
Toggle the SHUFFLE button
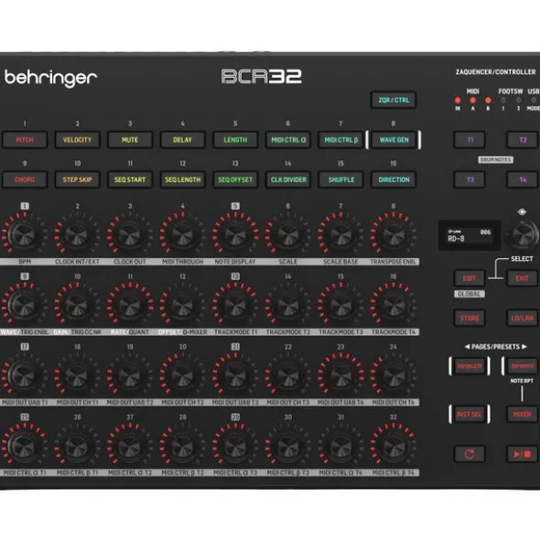pyautogui.click(x=340, y=179)
